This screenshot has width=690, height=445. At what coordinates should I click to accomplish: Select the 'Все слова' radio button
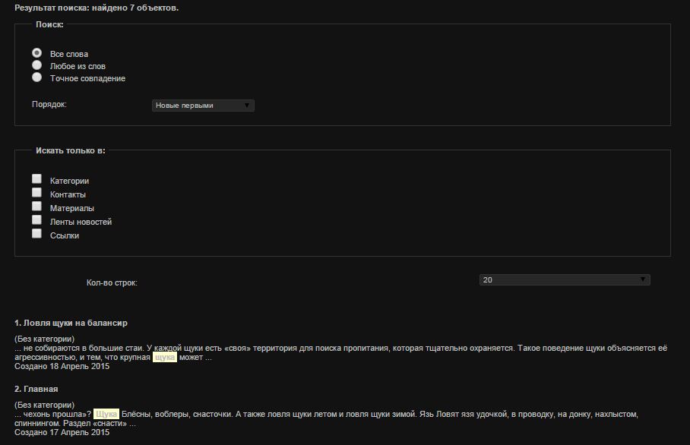(x=37, y=53)
